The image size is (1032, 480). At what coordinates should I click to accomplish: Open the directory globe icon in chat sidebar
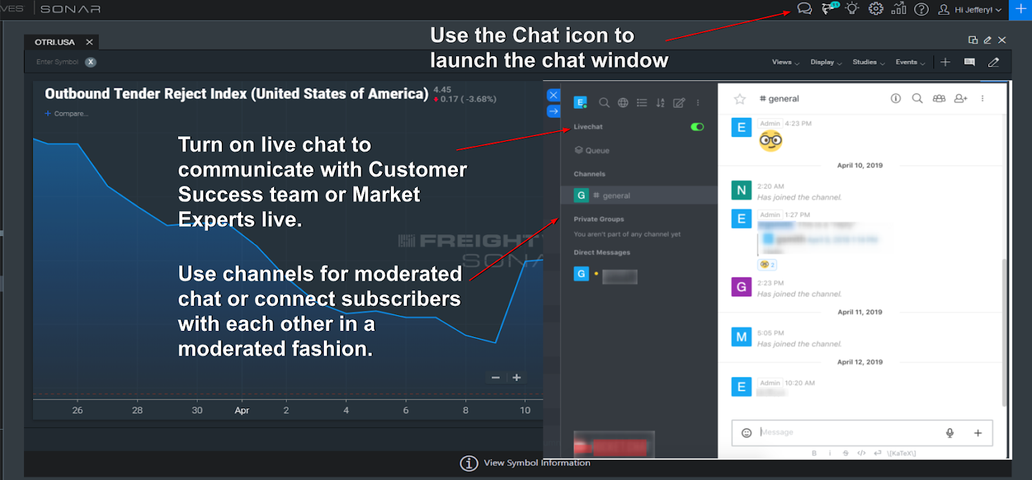click(x=623, y=103)
